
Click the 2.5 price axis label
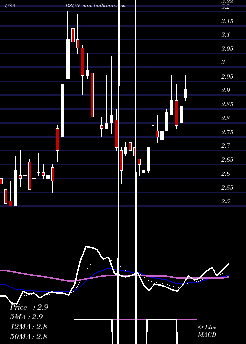click(225, 202)
